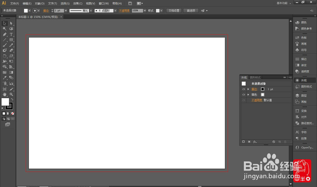Viewport: 317px width, 187px height.
Task: Enable Draw Normal mode
Action: tap(3, 119)
